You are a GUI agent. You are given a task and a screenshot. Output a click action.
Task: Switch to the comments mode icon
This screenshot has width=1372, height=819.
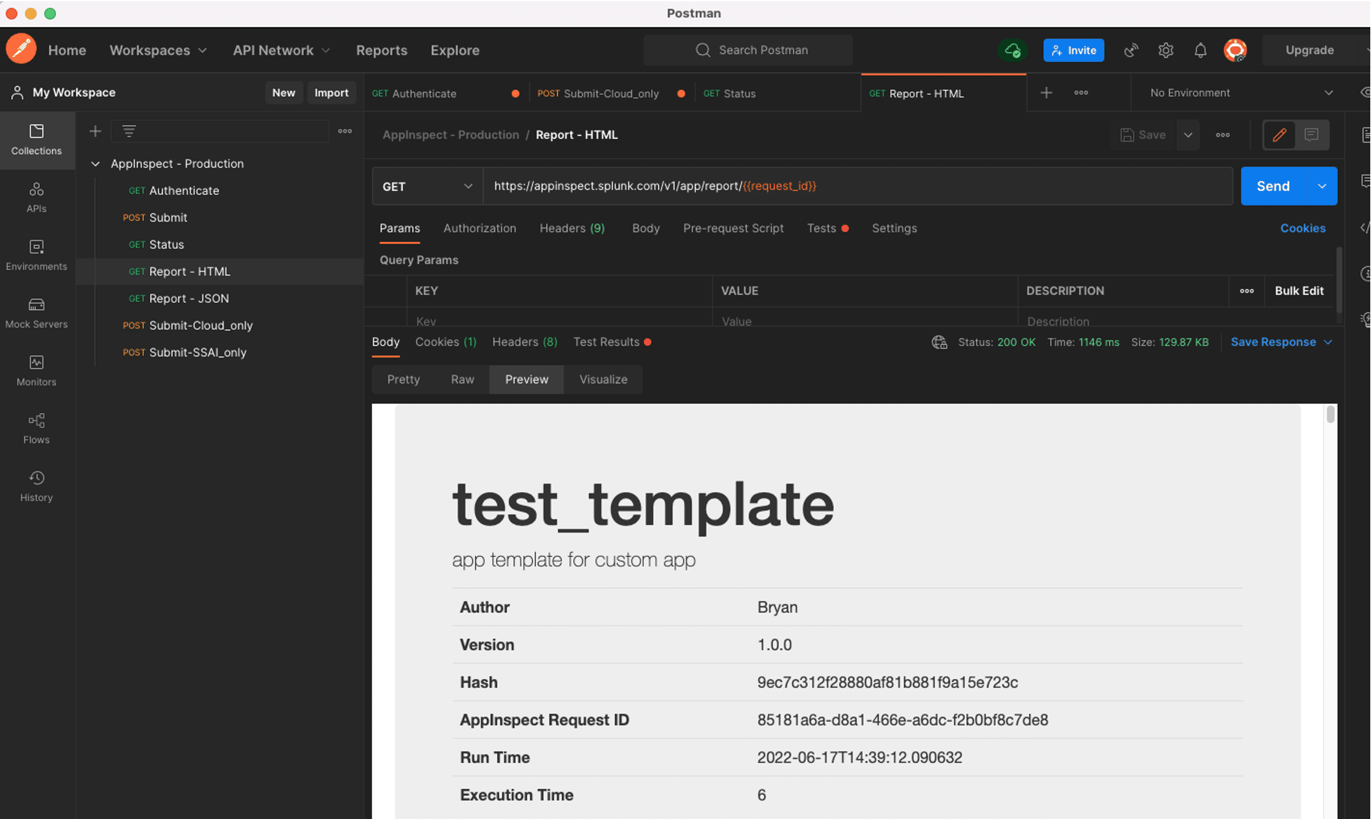[x=1312, y=135]
